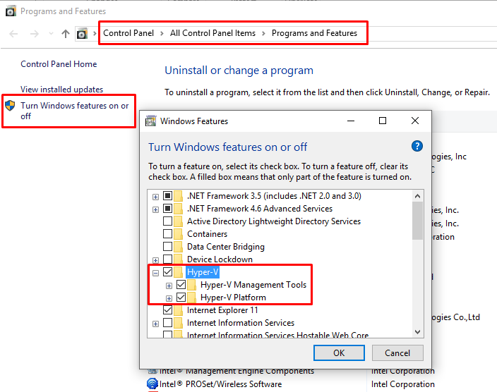The height and width of the screenshot is (392, 497).
Task: Click folder icon next to .NET Framework 4.6
Action: click(x=179, y=209)
